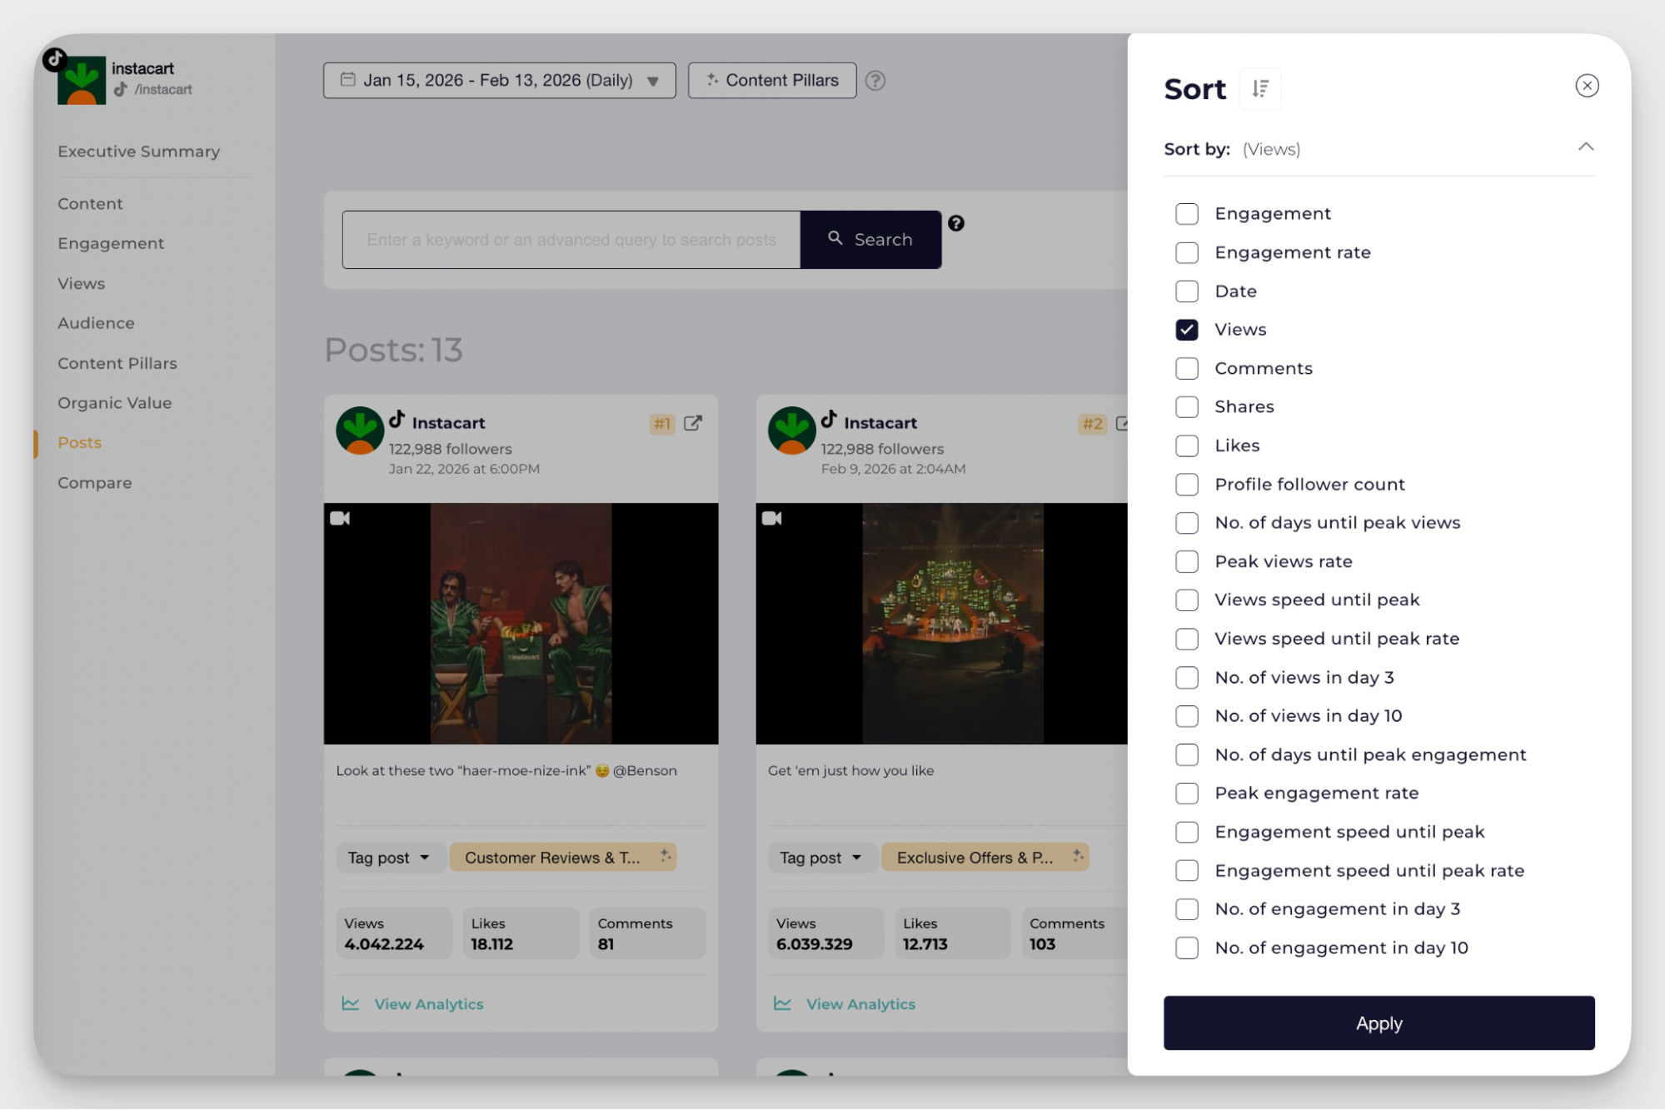Open the Tag post dropdown on the first post
Viewport: 1665px width, 1110px height.
coord(390,857)
